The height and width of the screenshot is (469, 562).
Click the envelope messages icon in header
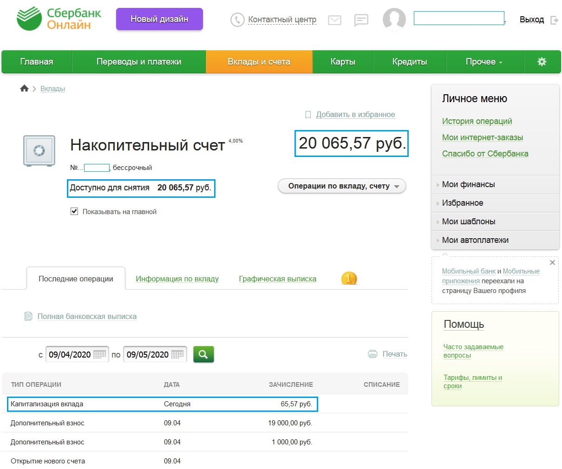click(x=334, y=20)
